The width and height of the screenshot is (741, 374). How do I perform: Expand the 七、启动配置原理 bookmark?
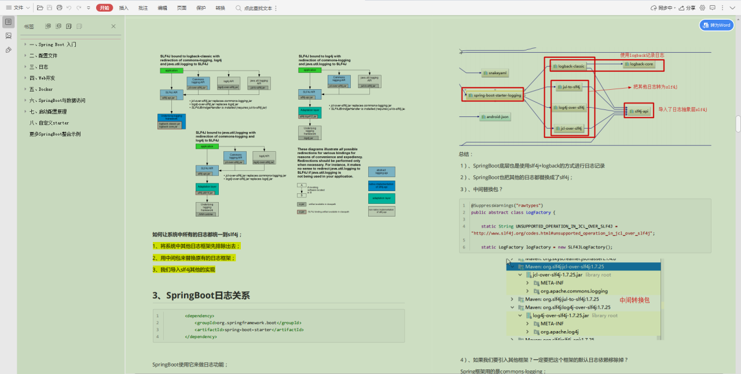(25, 111)
